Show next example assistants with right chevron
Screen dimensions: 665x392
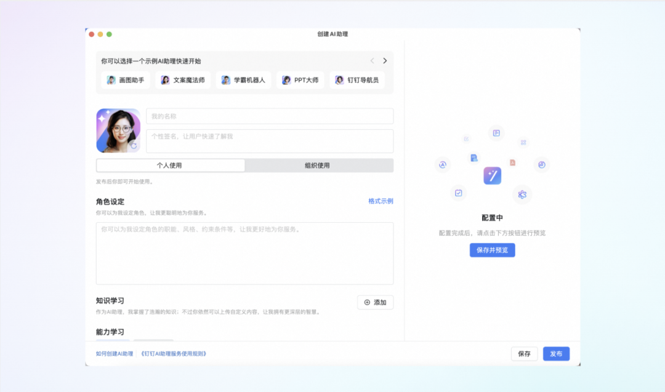pos(385,61)
